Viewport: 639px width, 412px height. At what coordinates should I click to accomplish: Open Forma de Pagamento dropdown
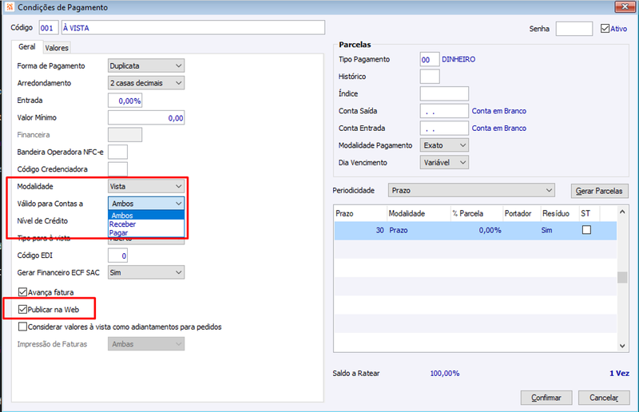click(x=146, y=65)
